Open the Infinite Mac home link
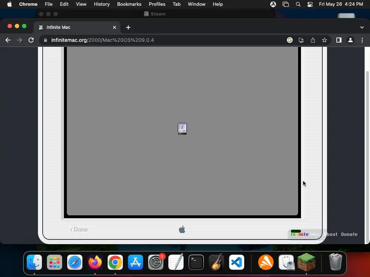The image size is (370, 277). pyautogui.click(x=305, y=234)
